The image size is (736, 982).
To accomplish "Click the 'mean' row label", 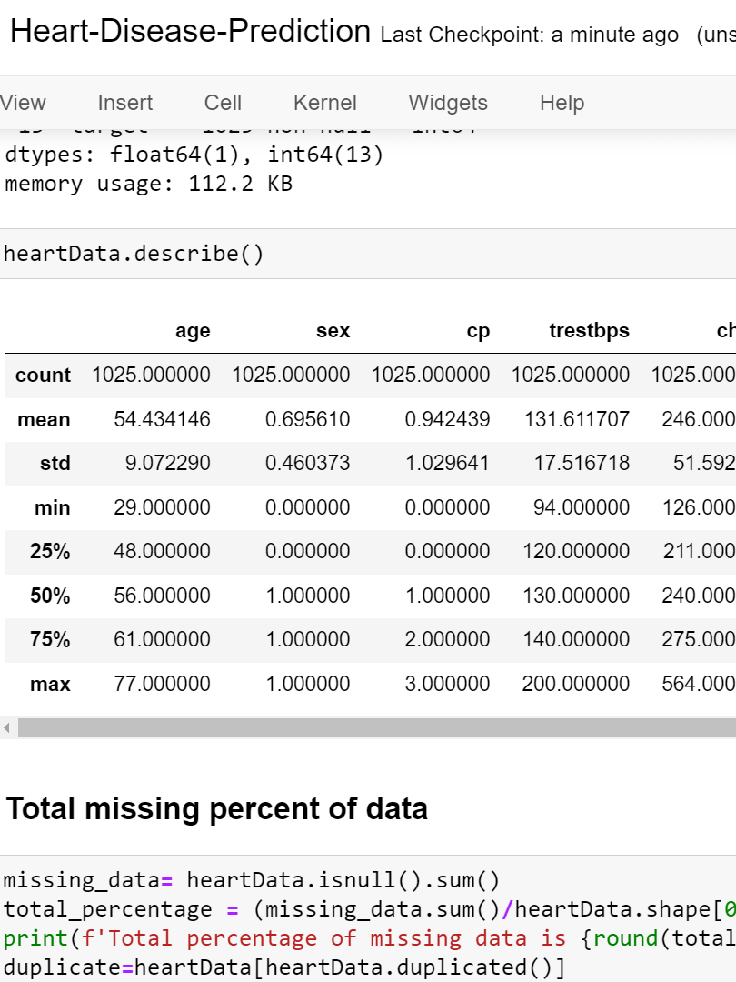I will (44, 419).
